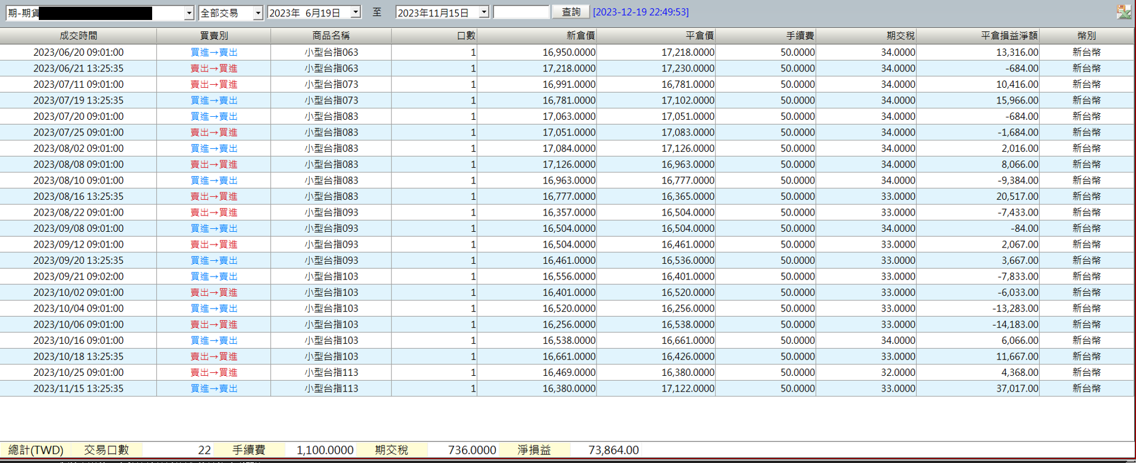Select the row with net profit 37,017.00
The height and width of the screenshot is (463, 1136).
567,389
